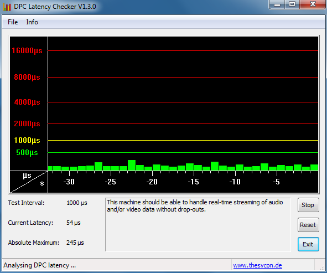The image size is (327, 273).
Task: Click the tallest green latency bar
Action: [132, 166]
